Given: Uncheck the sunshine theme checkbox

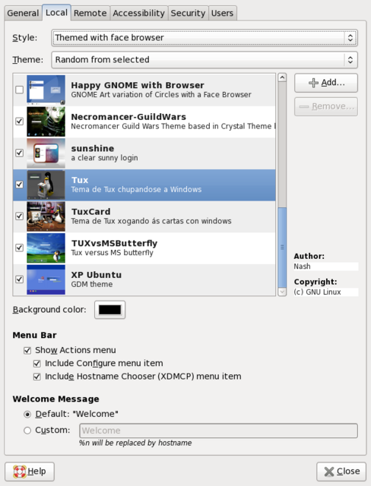Looking at the screenshot, I should pos(19,153).
